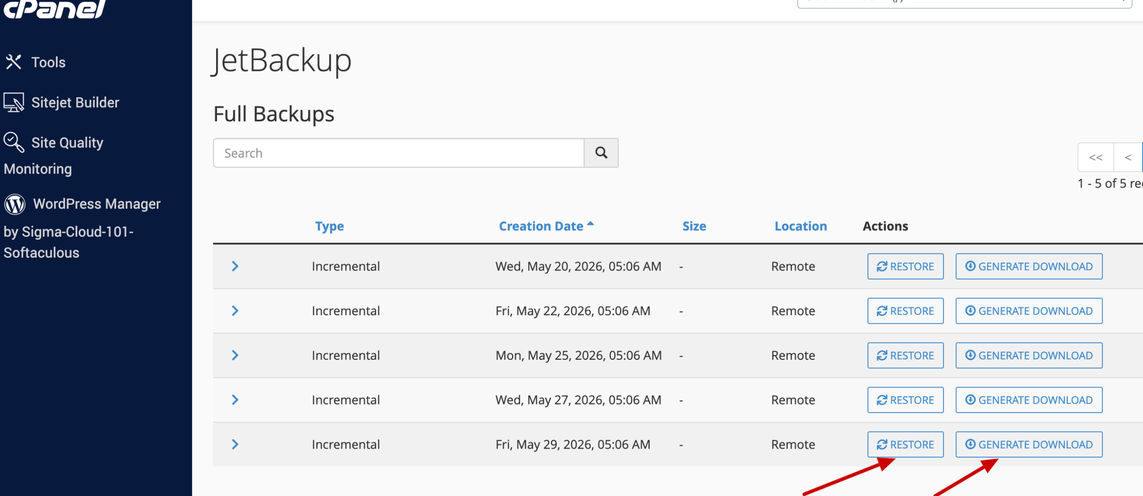Screen dimensions: 1143x496
Task: Restore the May 22, 2026 backup
Action: pyautogui.click(x=905, y=311)
